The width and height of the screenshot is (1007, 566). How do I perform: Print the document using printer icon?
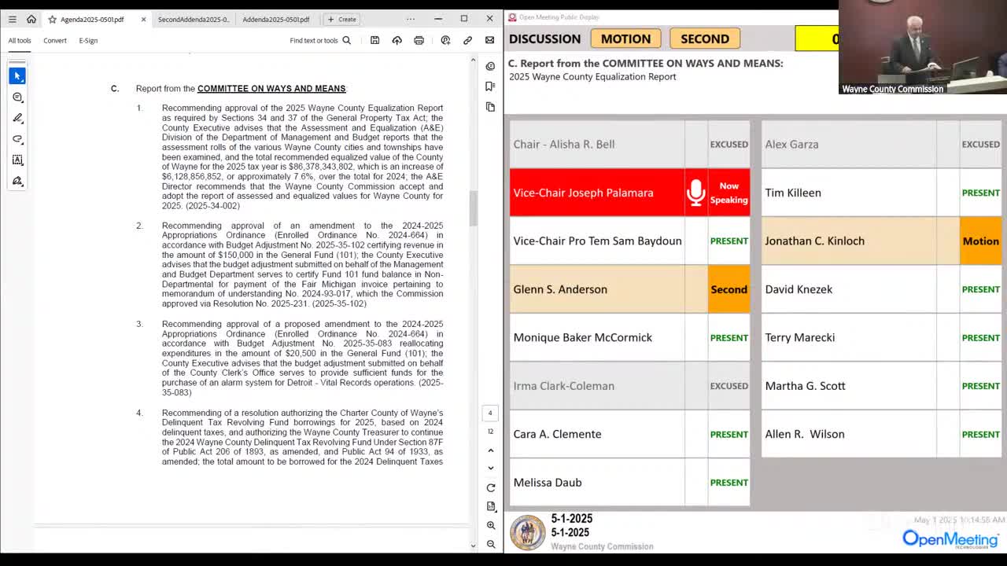click(x=419, y=40)
